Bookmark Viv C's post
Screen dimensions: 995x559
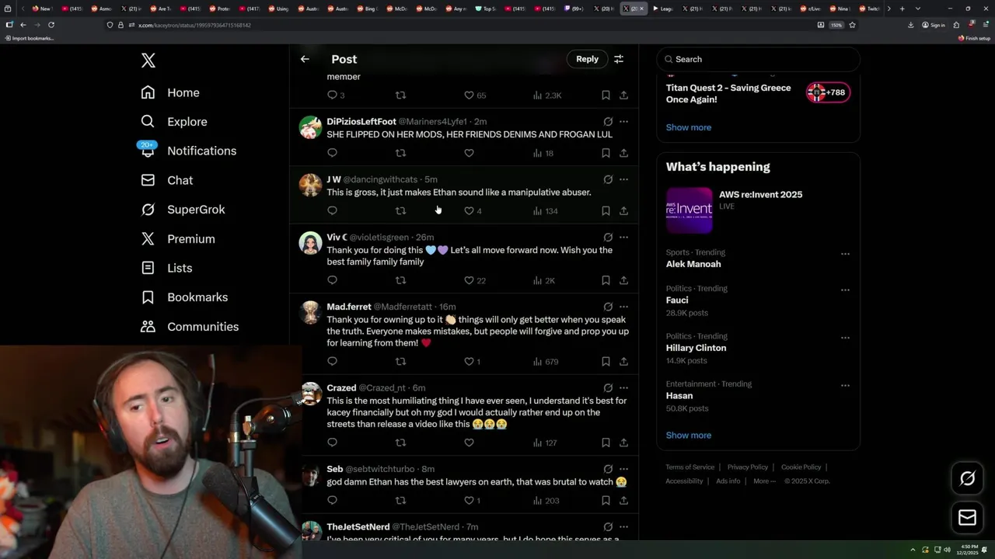[606, 280]
